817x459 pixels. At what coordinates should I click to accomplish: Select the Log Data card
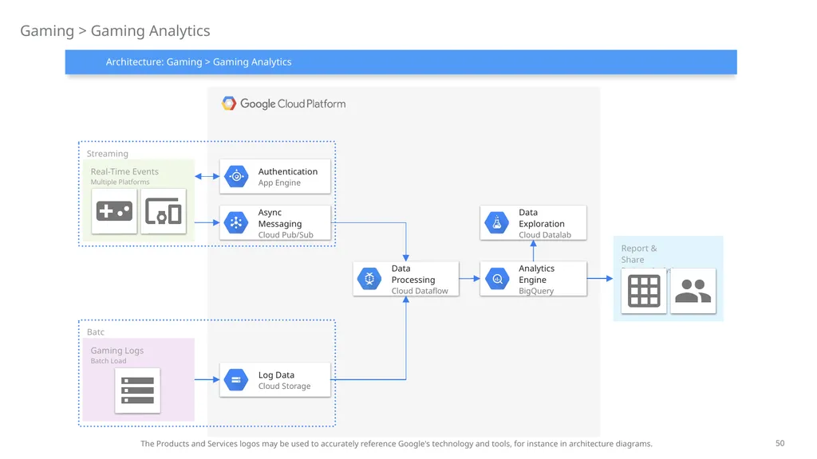pyautogui.click(x=275, y=380)
